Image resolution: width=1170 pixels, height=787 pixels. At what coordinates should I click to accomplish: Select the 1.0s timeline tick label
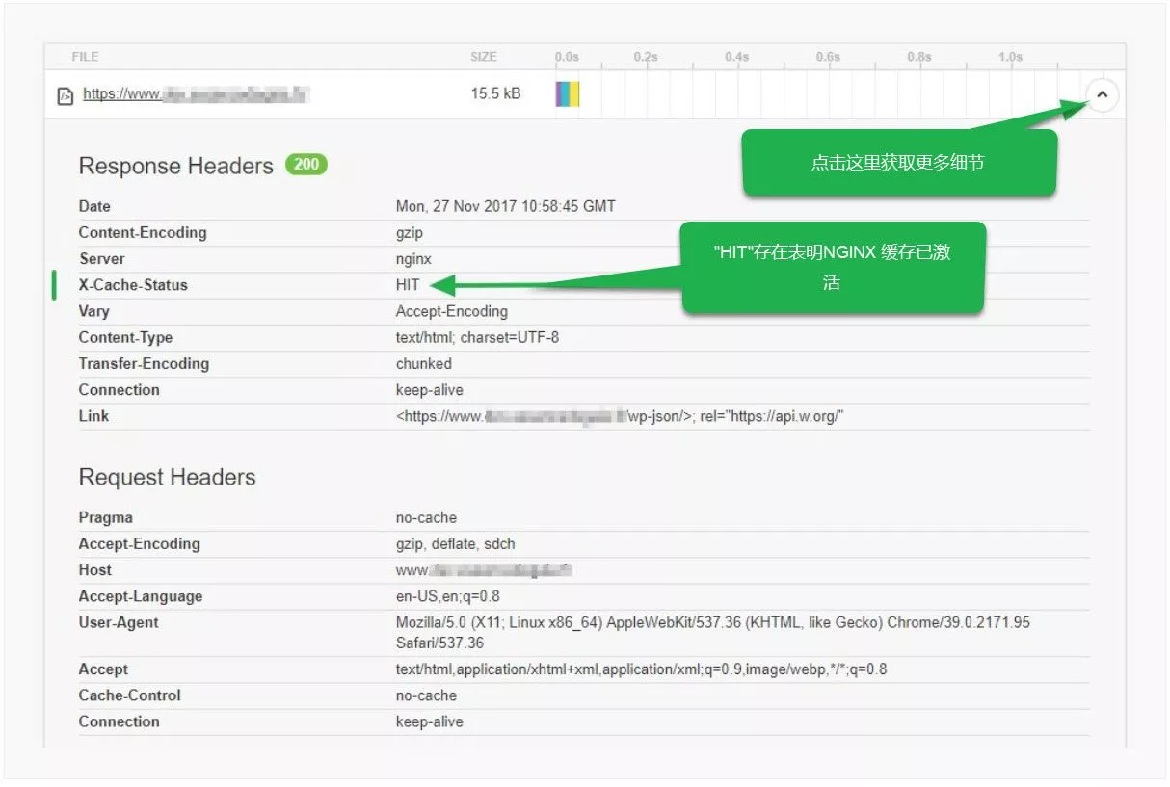point(1010,57)
